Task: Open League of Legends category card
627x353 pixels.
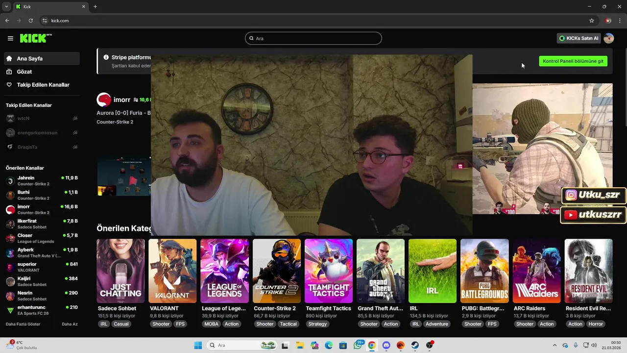Action: (224, 271)
